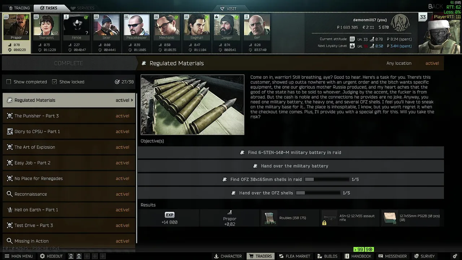
Task: Select the Reconnaissance task
Action: tap(69, 194)
